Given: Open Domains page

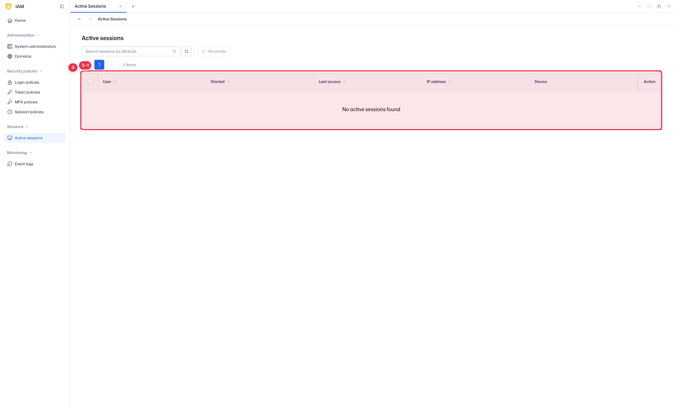Looking at the screenshot, I should point(35,56).
